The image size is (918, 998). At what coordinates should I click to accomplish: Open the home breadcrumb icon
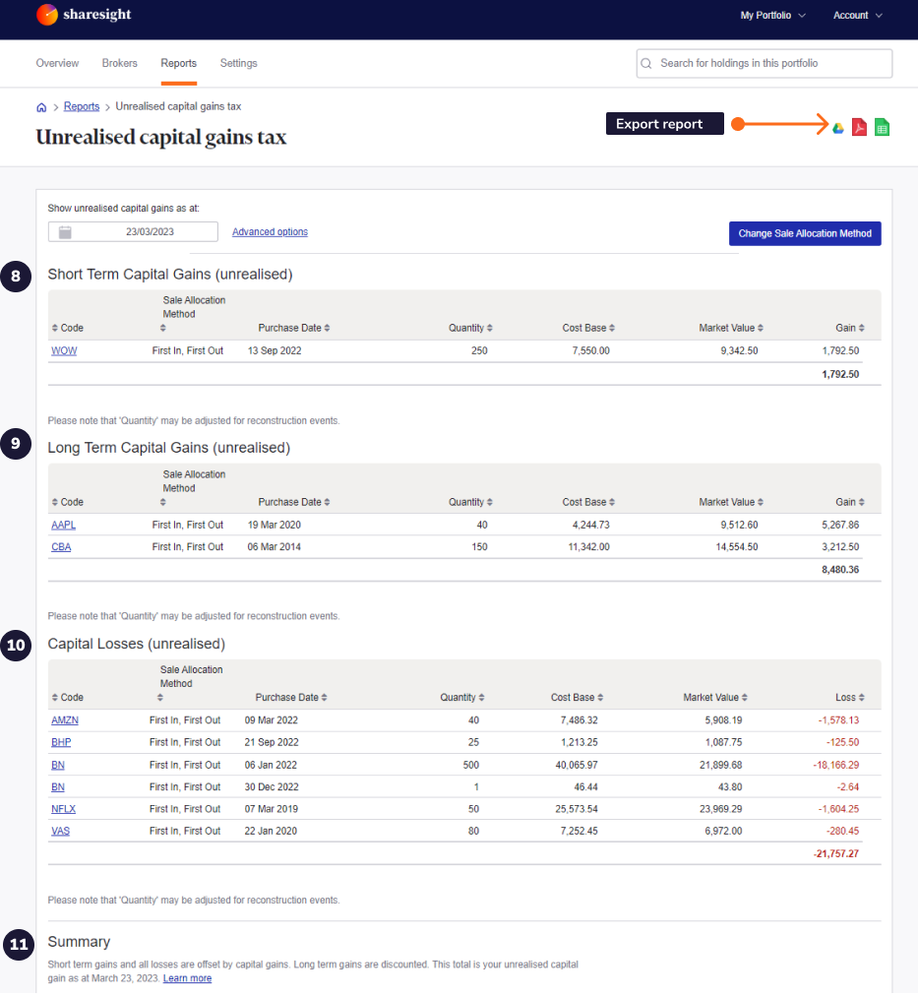coord(41,107)
